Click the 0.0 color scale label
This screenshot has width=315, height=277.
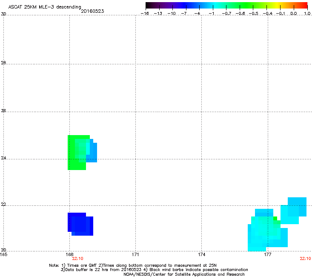(294, 14)
